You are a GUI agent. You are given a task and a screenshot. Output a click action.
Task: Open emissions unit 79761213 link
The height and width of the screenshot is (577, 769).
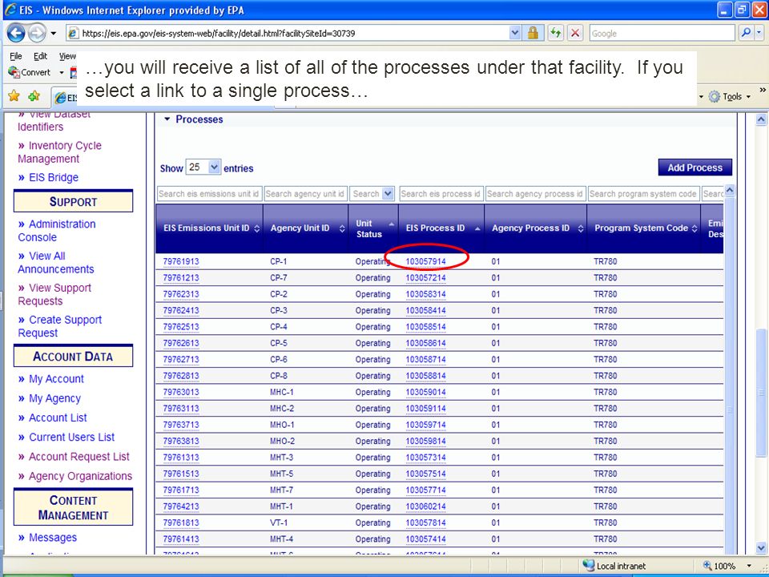click(x=181, y=278)
